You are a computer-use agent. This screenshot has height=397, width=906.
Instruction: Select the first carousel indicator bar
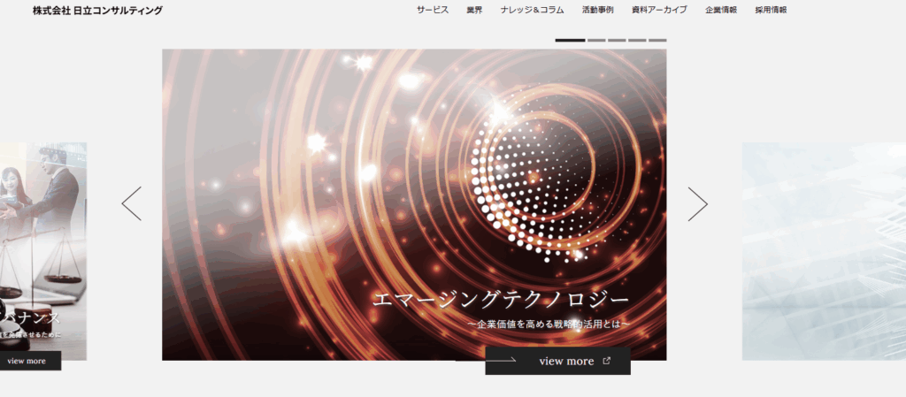571,41
